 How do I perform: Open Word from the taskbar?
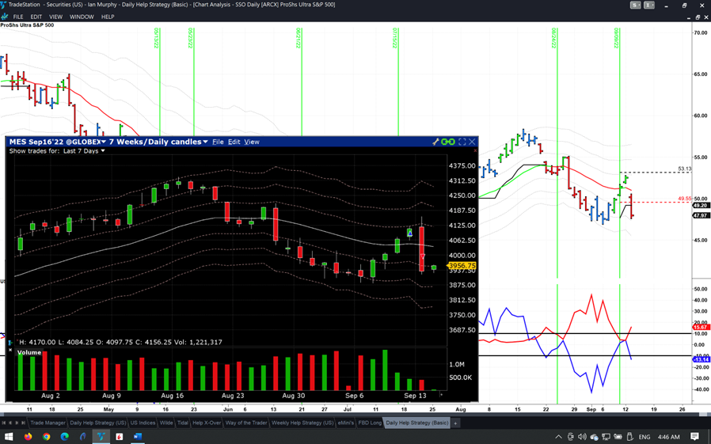pos(137,436)
